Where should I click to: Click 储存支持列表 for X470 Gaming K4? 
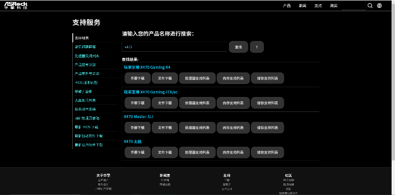coord(267,78)
